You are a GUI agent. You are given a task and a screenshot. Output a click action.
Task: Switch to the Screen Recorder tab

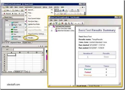(94, 86)
